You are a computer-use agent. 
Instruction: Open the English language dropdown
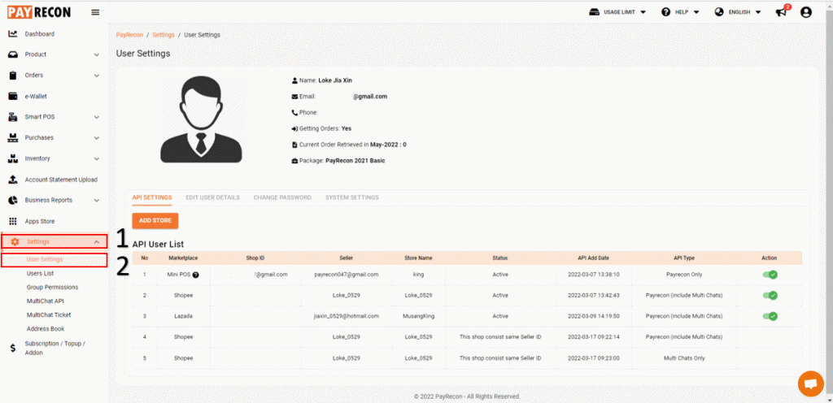pyautogui.click(x=738, y=12)
